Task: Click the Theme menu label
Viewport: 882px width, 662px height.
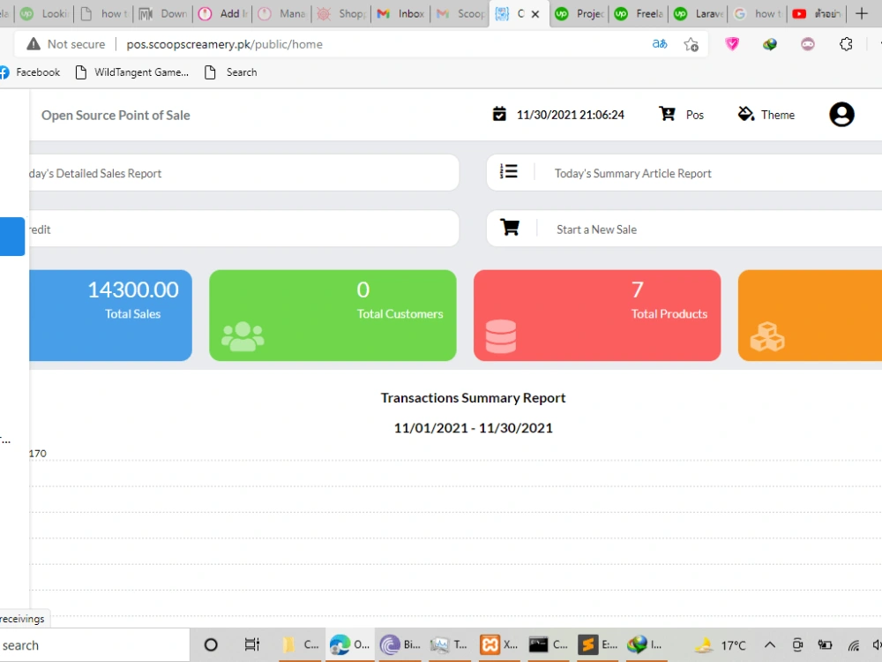Action: point(777,115)
